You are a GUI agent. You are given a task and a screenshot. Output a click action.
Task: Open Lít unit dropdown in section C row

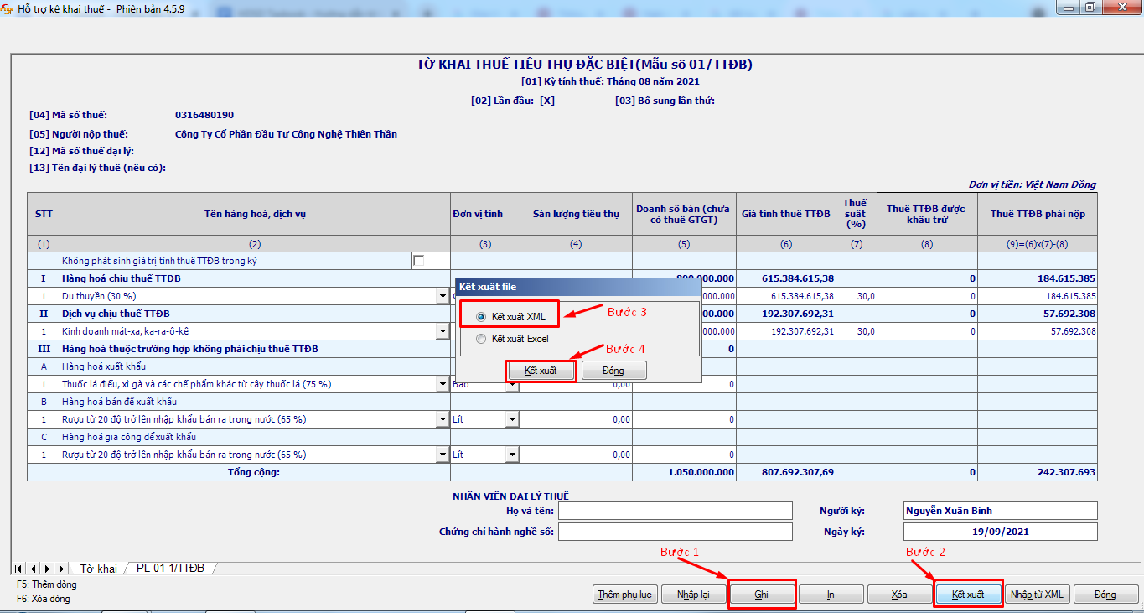point(512,455)
